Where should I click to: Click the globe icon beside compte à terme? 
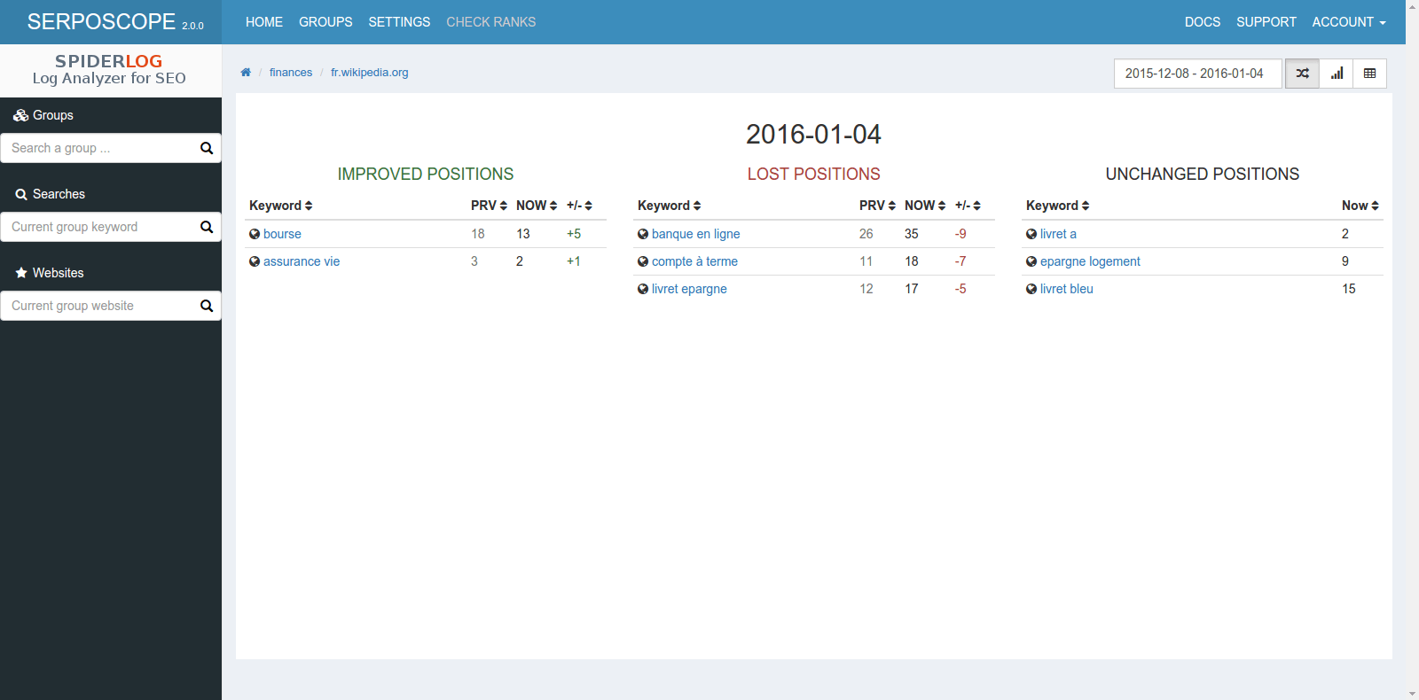click(643, 261)
